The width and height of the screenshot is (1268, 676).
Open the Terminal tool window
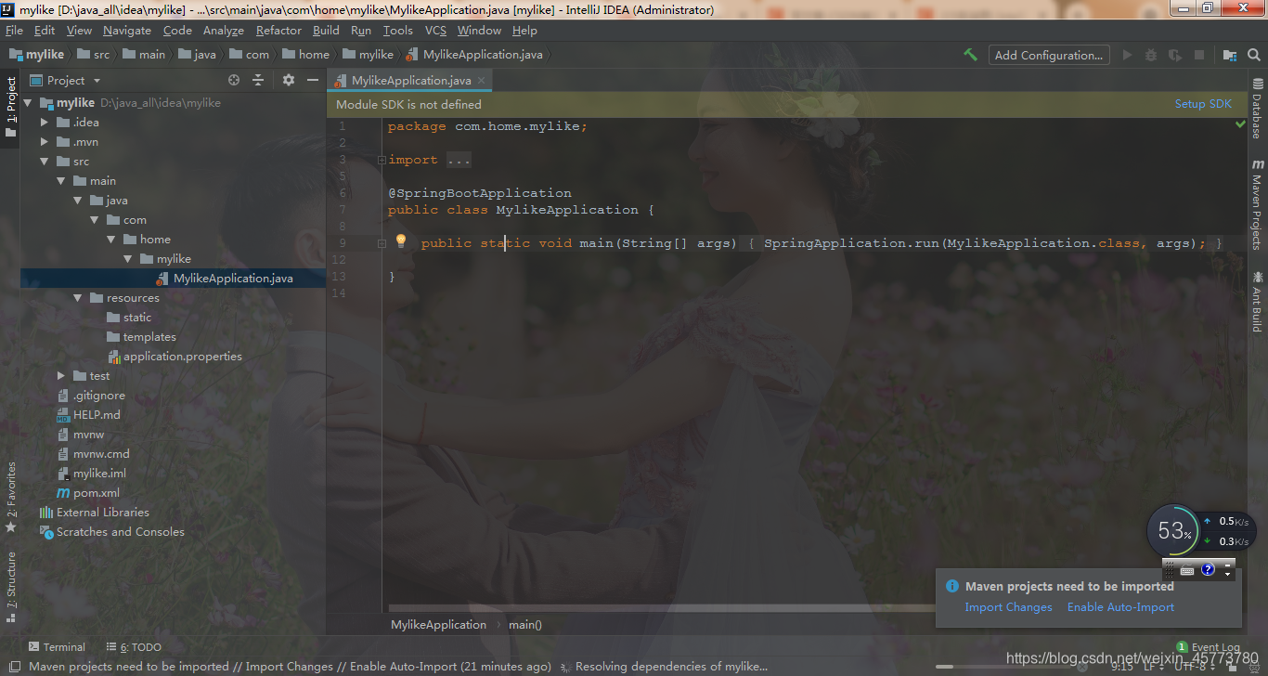pos(57,646)
